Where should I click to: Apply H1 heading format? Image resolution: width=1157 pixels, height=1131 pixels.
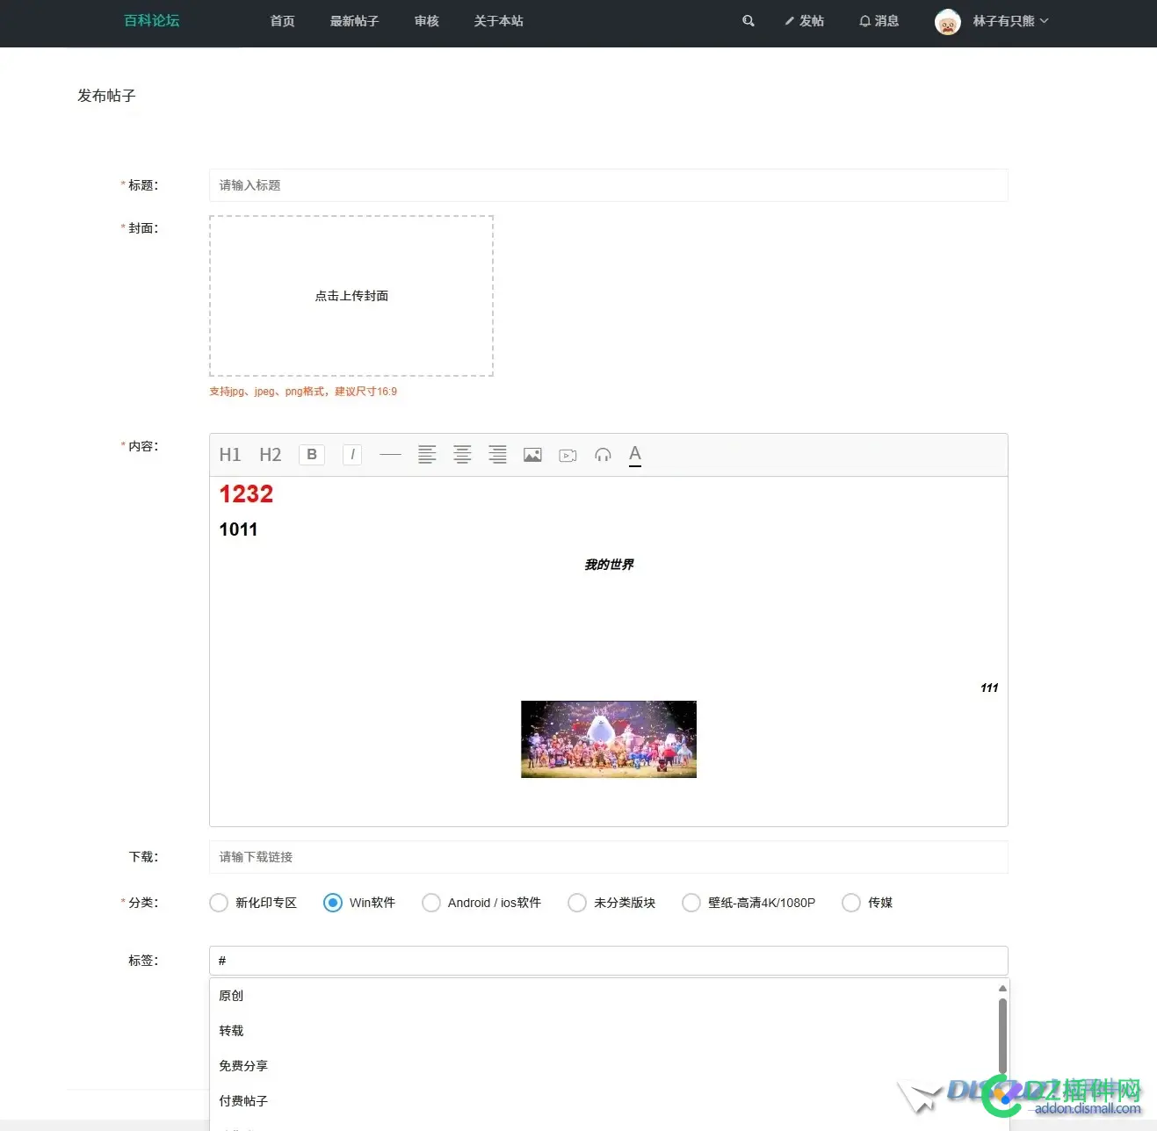click(230, 455)
